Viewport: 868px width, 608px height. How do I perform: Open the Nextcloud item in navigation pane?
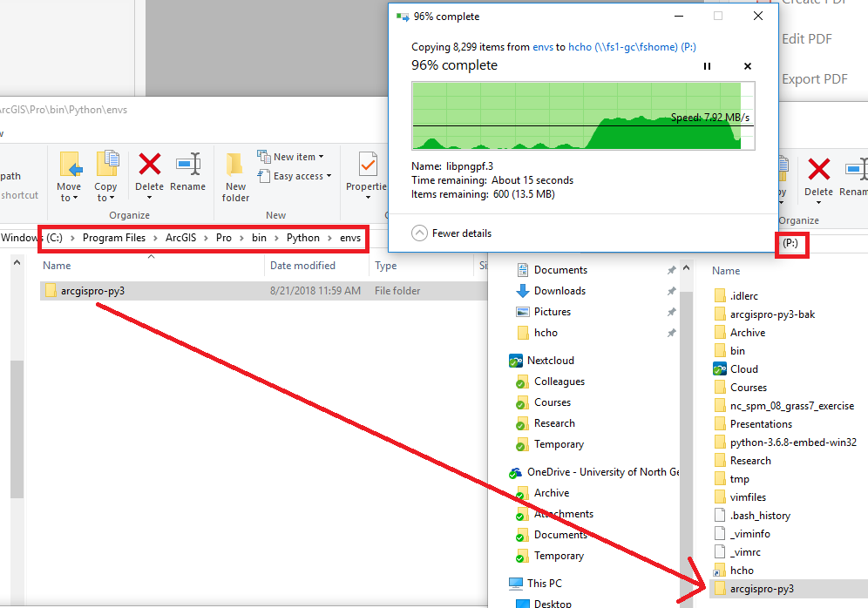[x=550, y=361]
